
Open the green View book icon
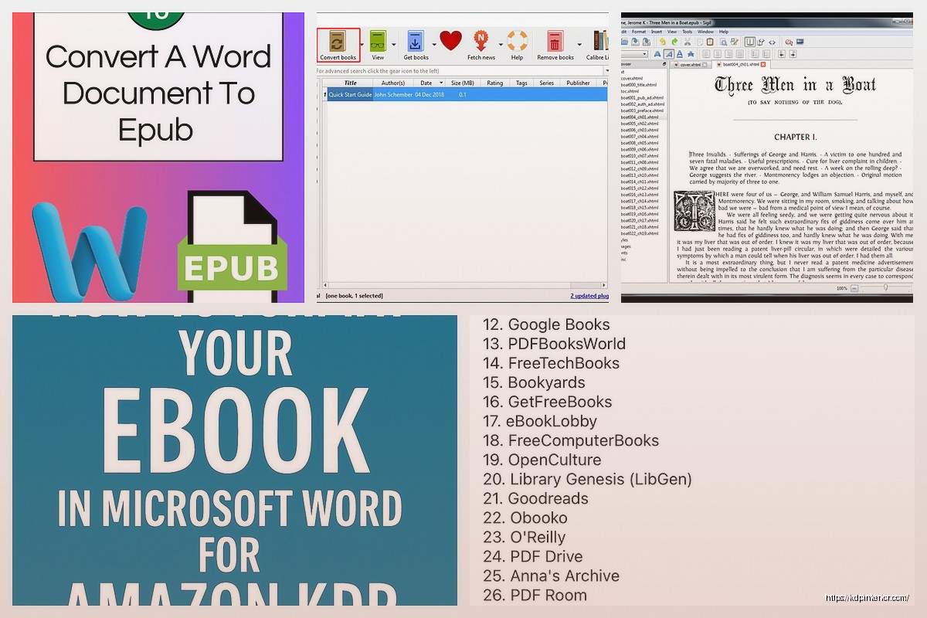click(x=378, y=44)
